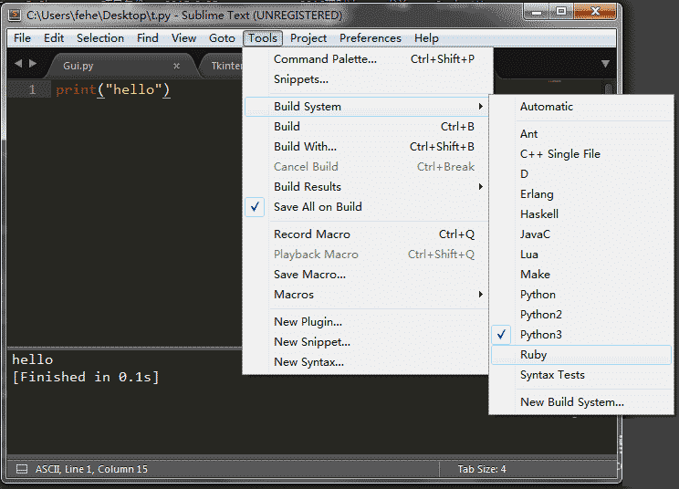
Task: Toggle Save All on Build option
Action: (318, 207)
